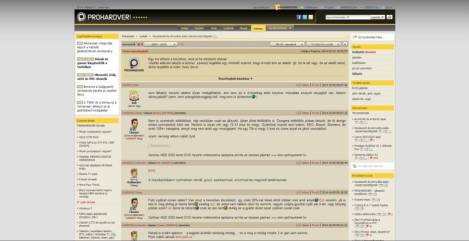469x241 pixels.
Task: Click 'Fórumok' breadcrumb link
Action: (x=128, y=36)
